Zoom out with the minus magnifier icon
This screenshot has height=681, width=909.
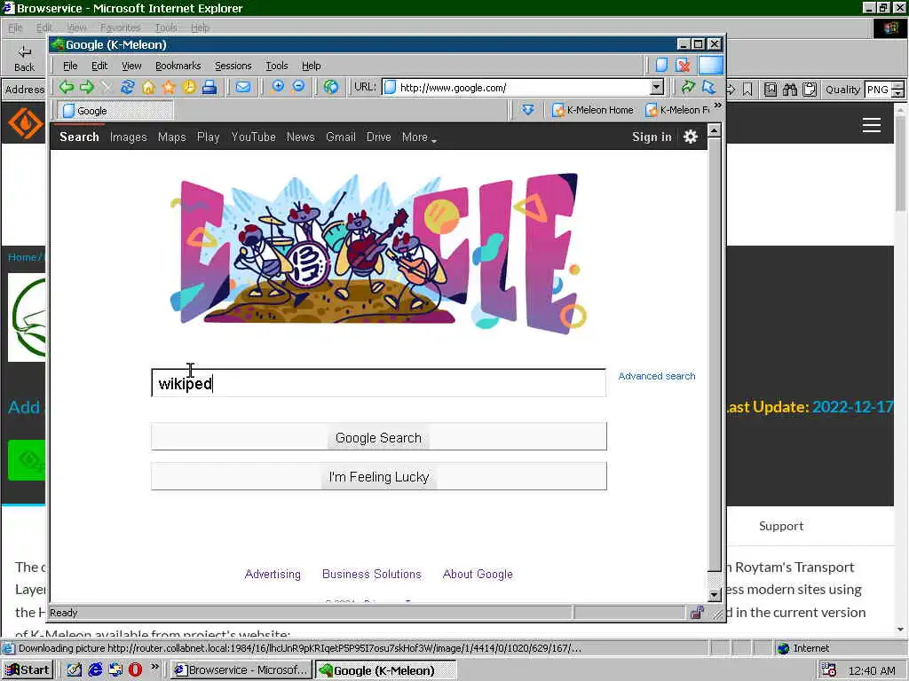tap(298, 88)
